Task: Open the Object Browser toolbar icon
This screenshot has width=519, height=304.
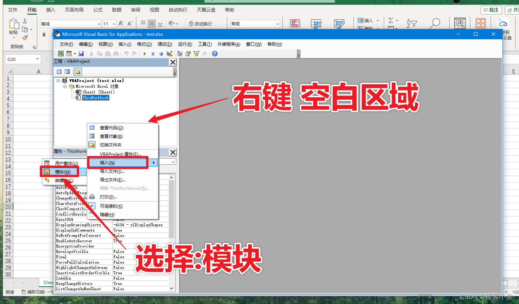Action: tap(196, 53)
